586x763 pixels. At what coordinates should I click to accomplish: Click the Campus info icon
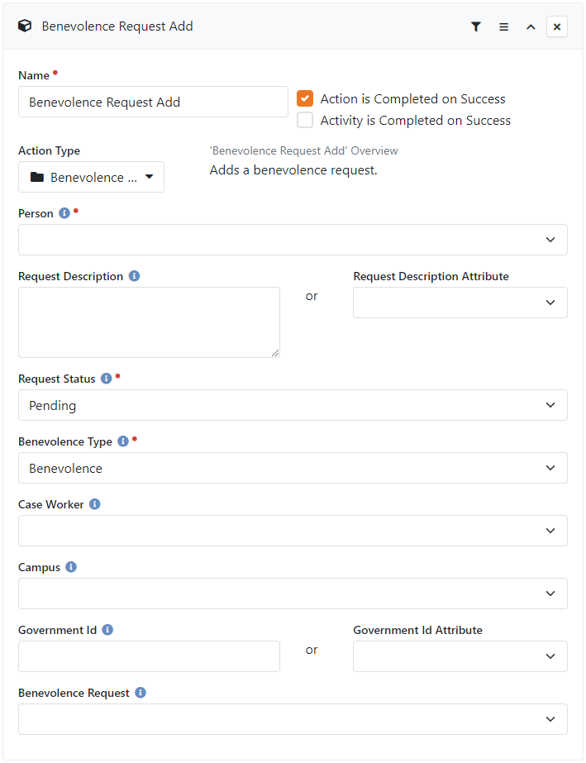pyautogui.click(x=71, y=567)
